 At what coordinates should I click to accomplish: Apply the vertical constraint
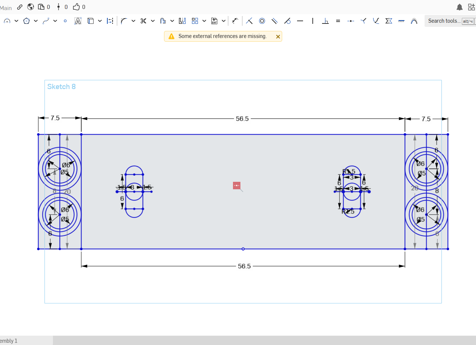(313, 21)
